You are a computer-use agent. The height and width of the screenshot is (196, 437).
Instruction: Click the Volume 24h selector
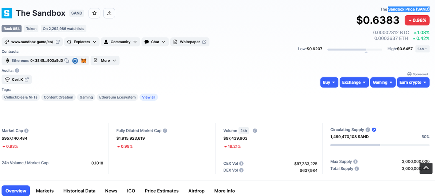pyautogui.click(x=244, y=131)
